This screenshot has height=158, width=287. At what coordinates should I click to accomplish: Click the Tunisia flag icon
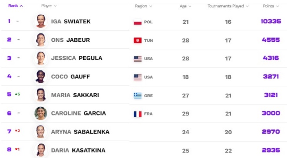pos(138,40)
